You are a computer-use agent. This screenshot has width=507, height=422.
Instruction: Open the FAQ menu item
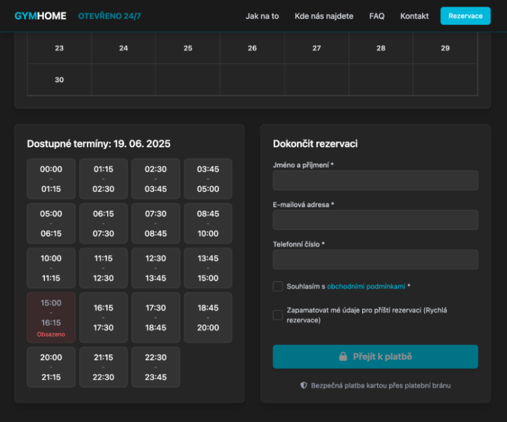377,16
